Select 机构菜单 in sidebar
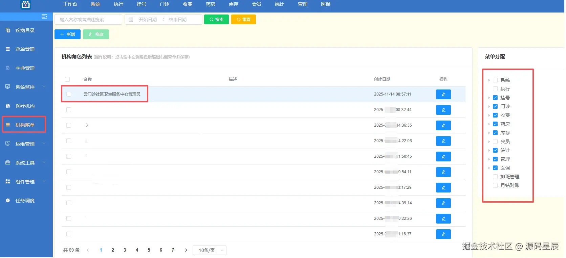 pyautogui.click(x=25, y=125)
